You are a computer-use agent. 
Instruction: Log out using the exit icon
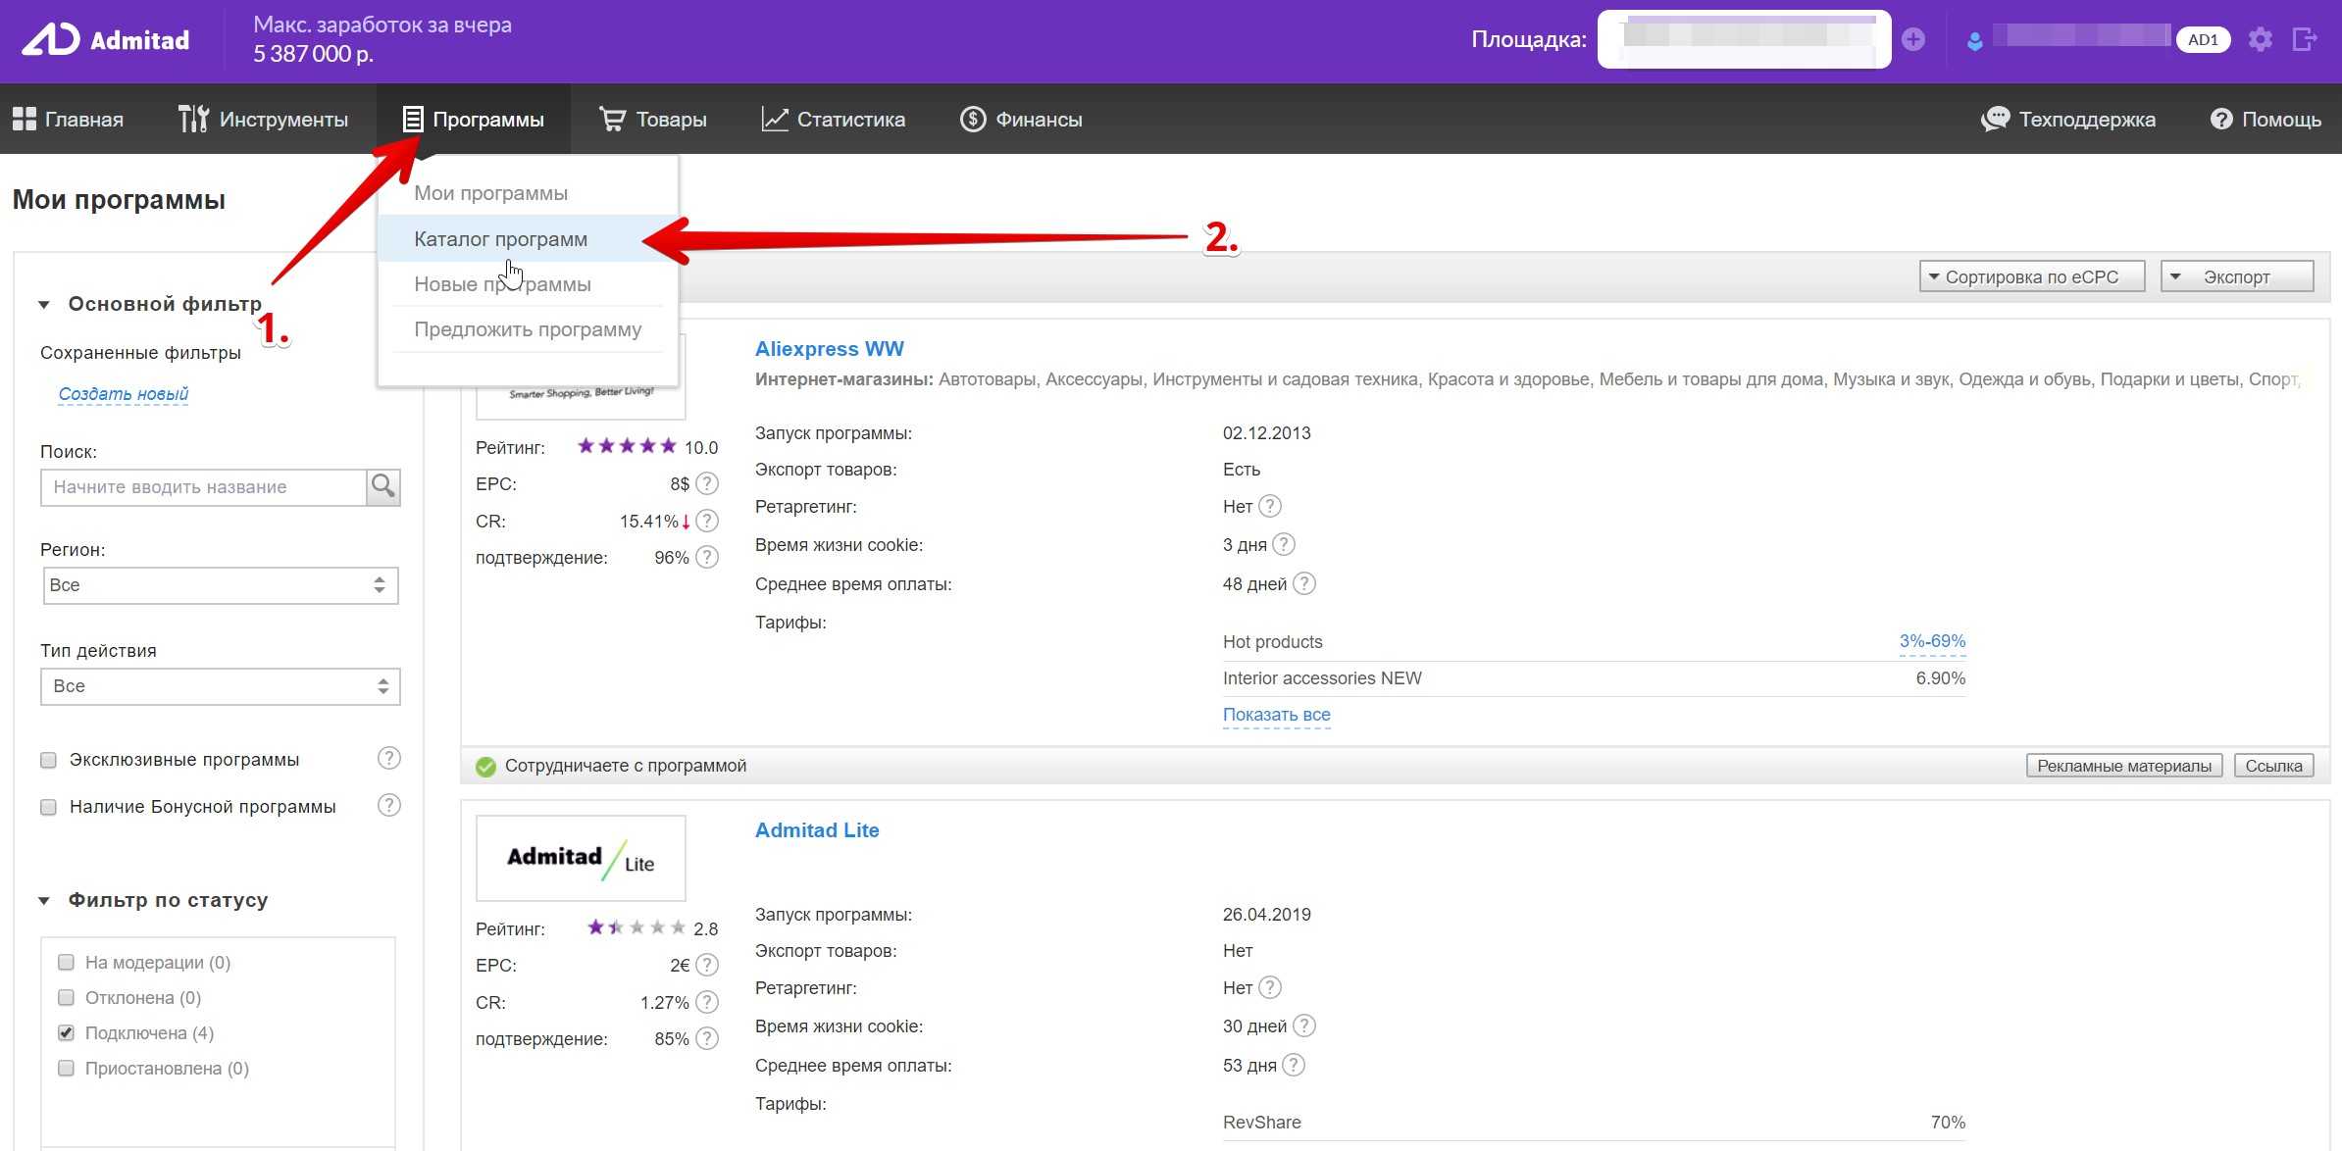2305,39
